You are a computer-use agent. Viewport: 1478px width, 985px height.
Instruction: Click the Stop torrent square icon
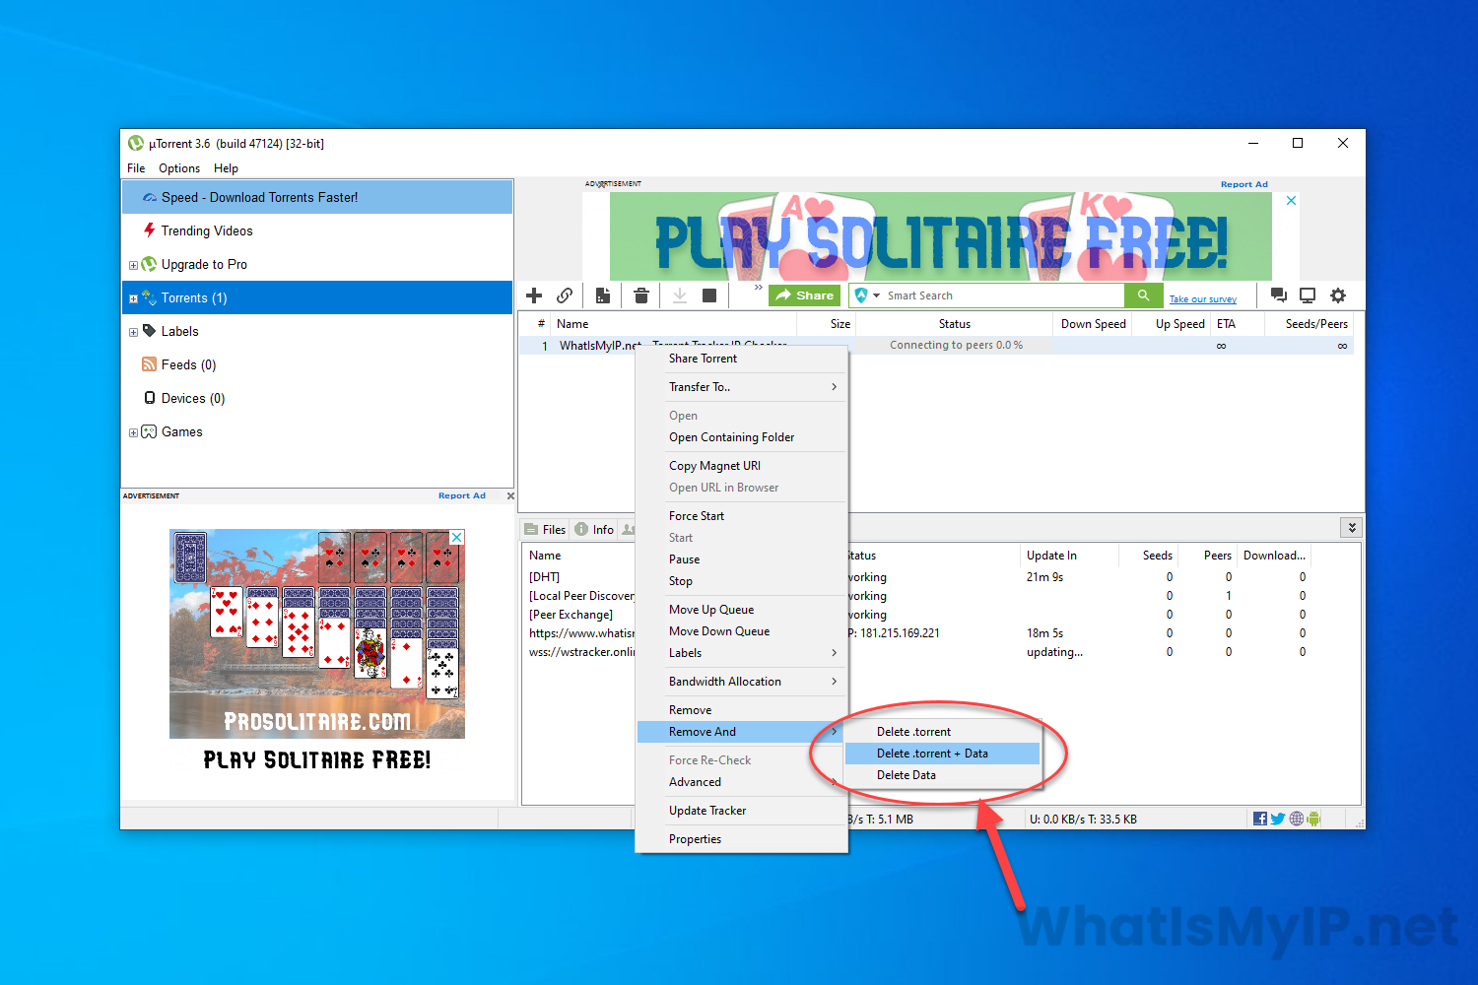(x=709, y=295)
